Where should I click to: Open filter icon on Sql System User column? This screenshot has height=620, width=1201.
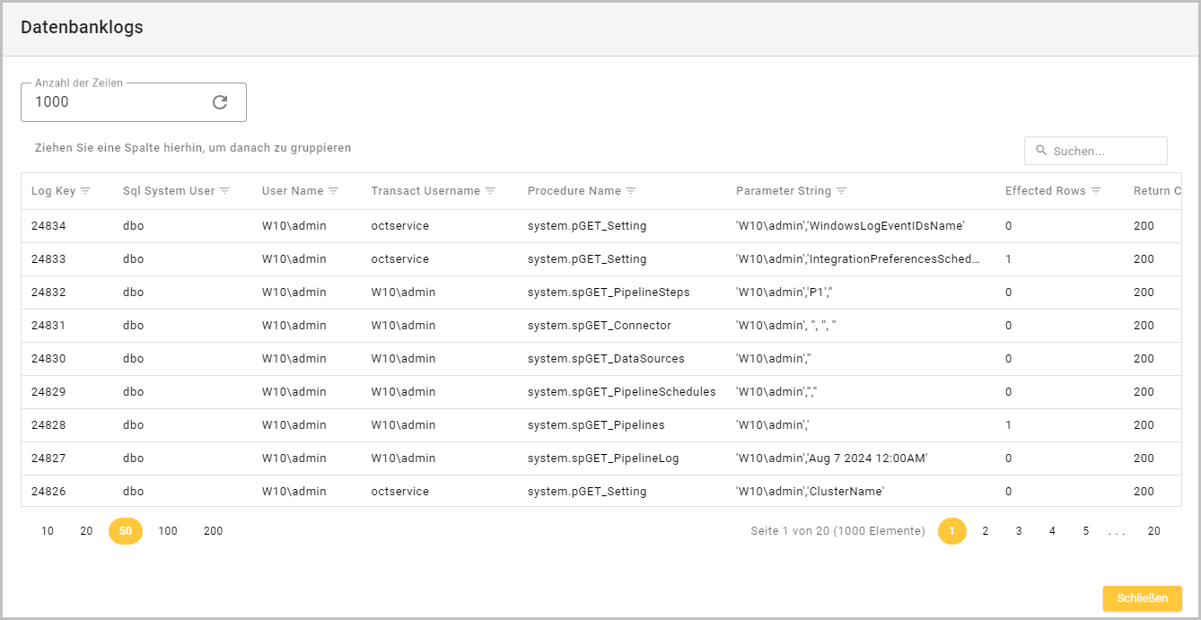click(x=225, y=191)
